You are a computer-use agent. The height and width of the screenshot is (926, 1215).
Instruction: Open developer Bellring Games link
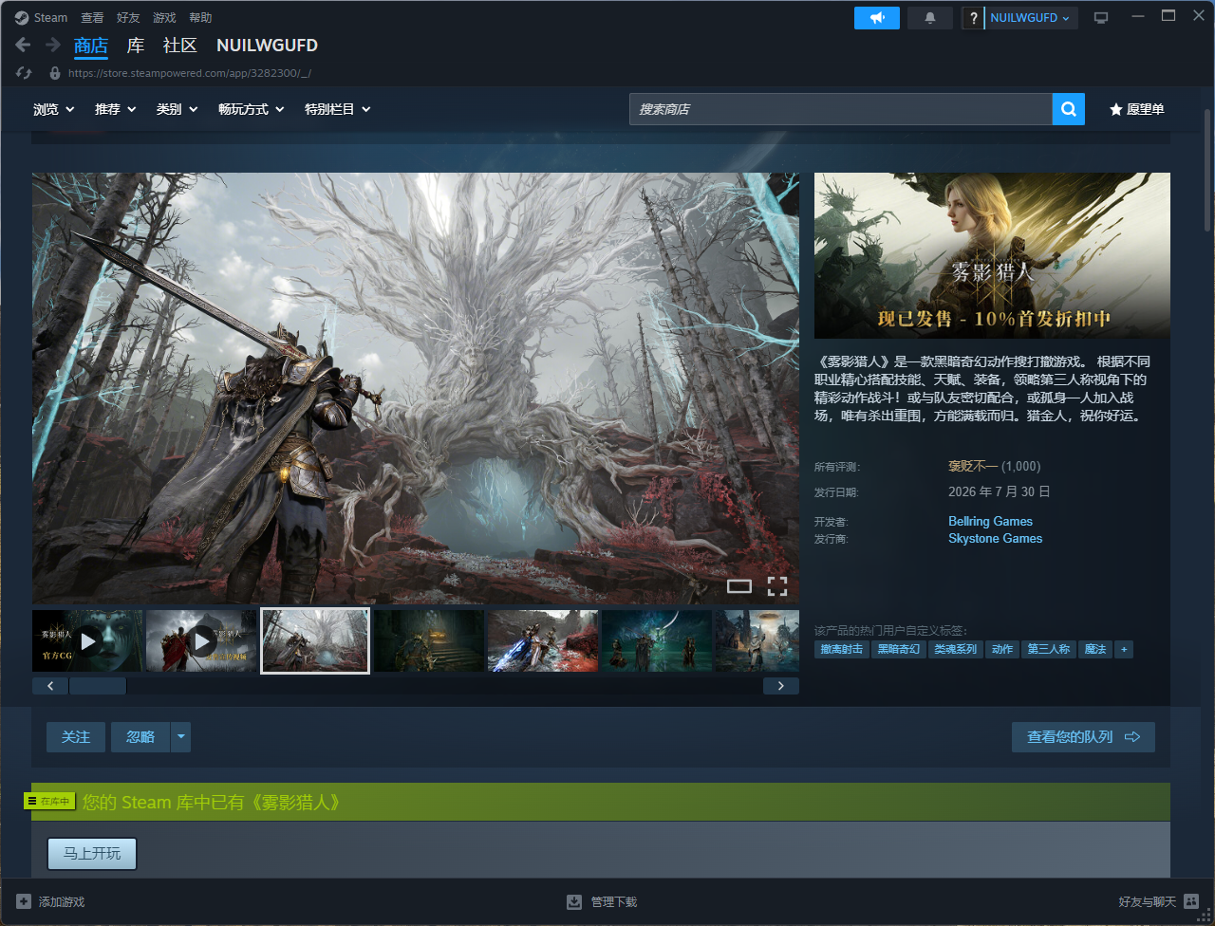(x=990, y=522)
